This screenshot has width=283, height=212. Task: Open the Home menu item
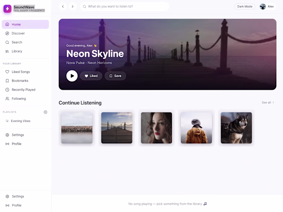pyautogui.click(x=25, y=24)
